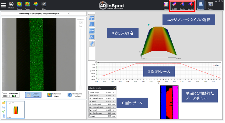Click the Chamfer Length result row
Screen dimensions: 225x123
(x=102, y=92)
